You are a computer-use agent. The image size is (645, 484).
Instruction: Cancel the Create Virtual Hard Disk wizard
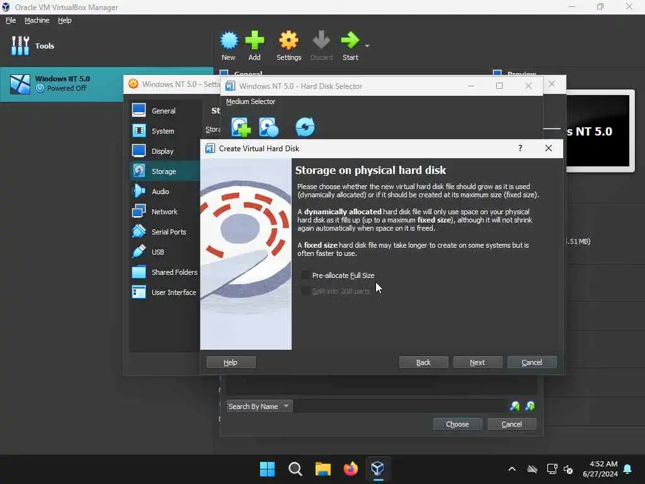(x=532, y=362)
